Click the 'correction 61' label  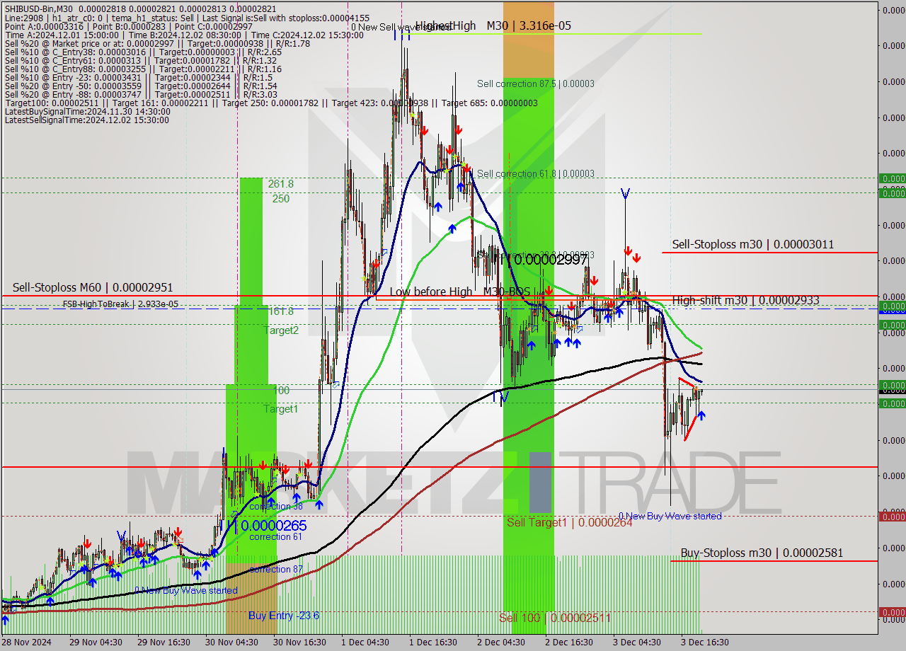click(275, 537)
